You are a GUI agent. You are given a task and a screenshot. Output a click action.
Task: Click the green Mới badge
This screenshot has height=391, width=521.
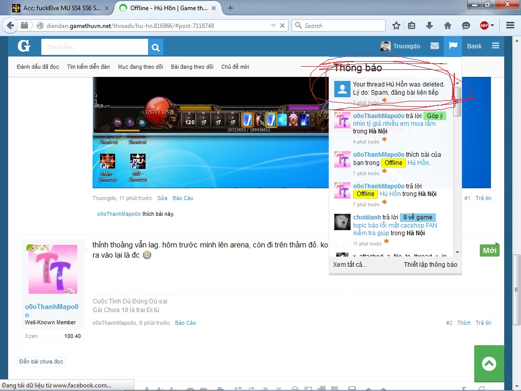489,250
